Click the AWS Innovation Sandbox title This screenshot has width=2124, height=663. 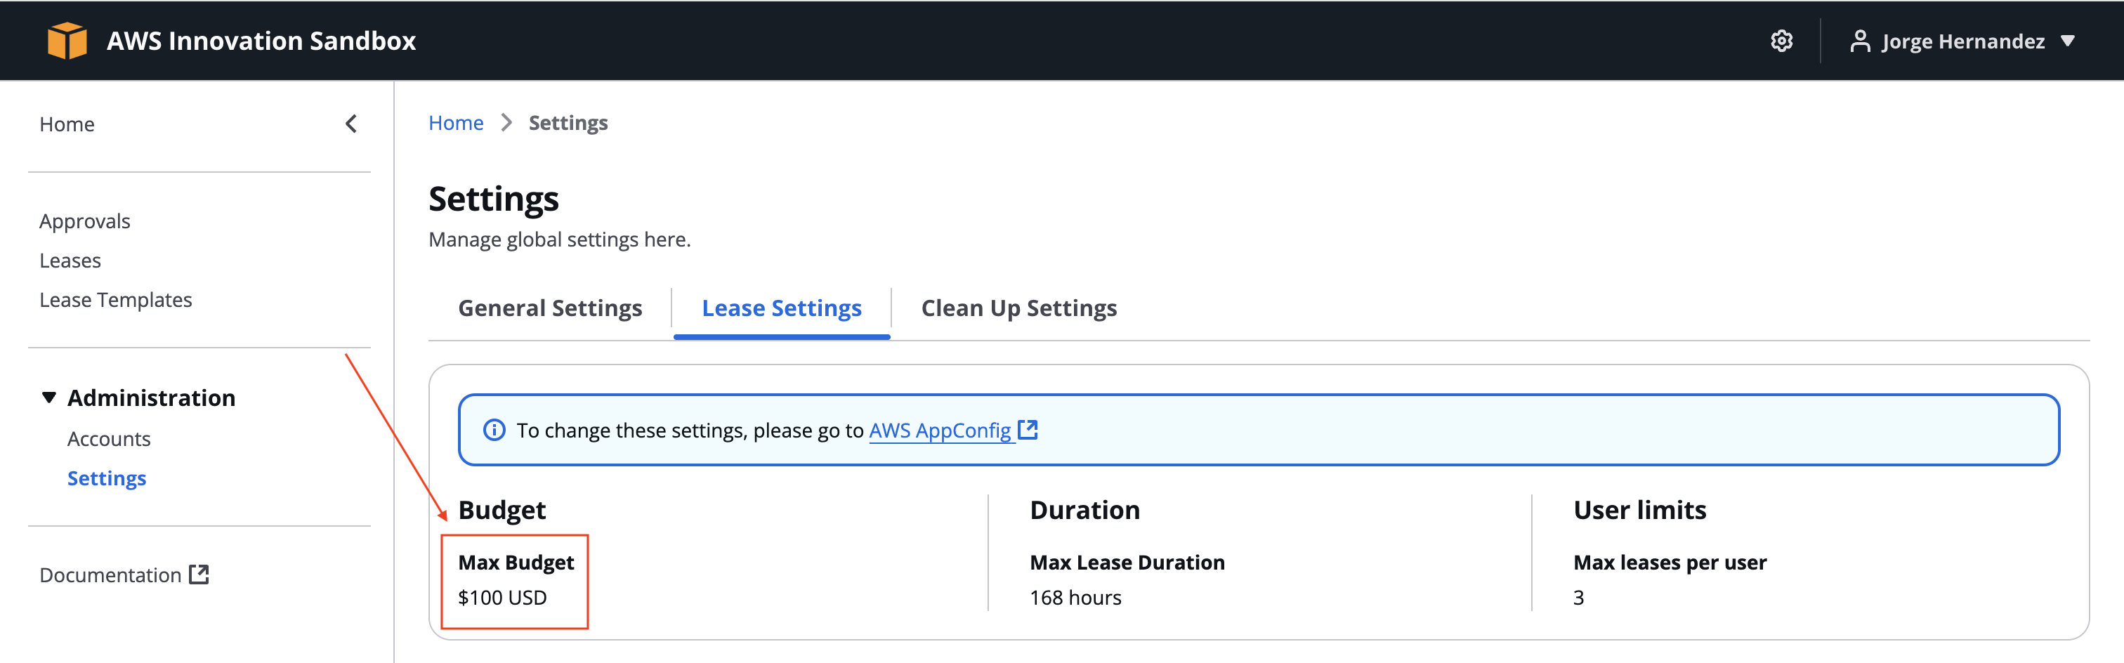pos(261,41)
